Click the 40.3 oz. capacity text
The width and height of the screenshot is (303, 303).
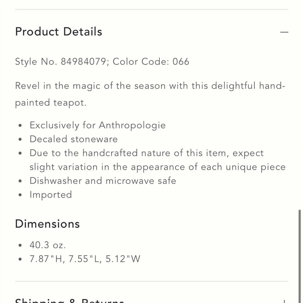click(x=48, y=245)
